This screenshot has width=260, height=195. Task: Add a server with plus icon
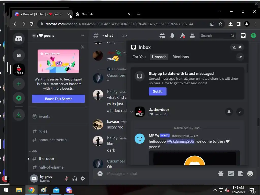pos(19,84)
